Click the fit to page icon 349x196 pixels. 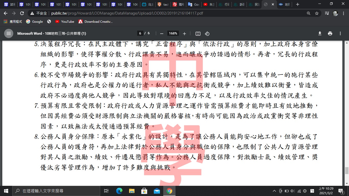[x=198, y=33]
